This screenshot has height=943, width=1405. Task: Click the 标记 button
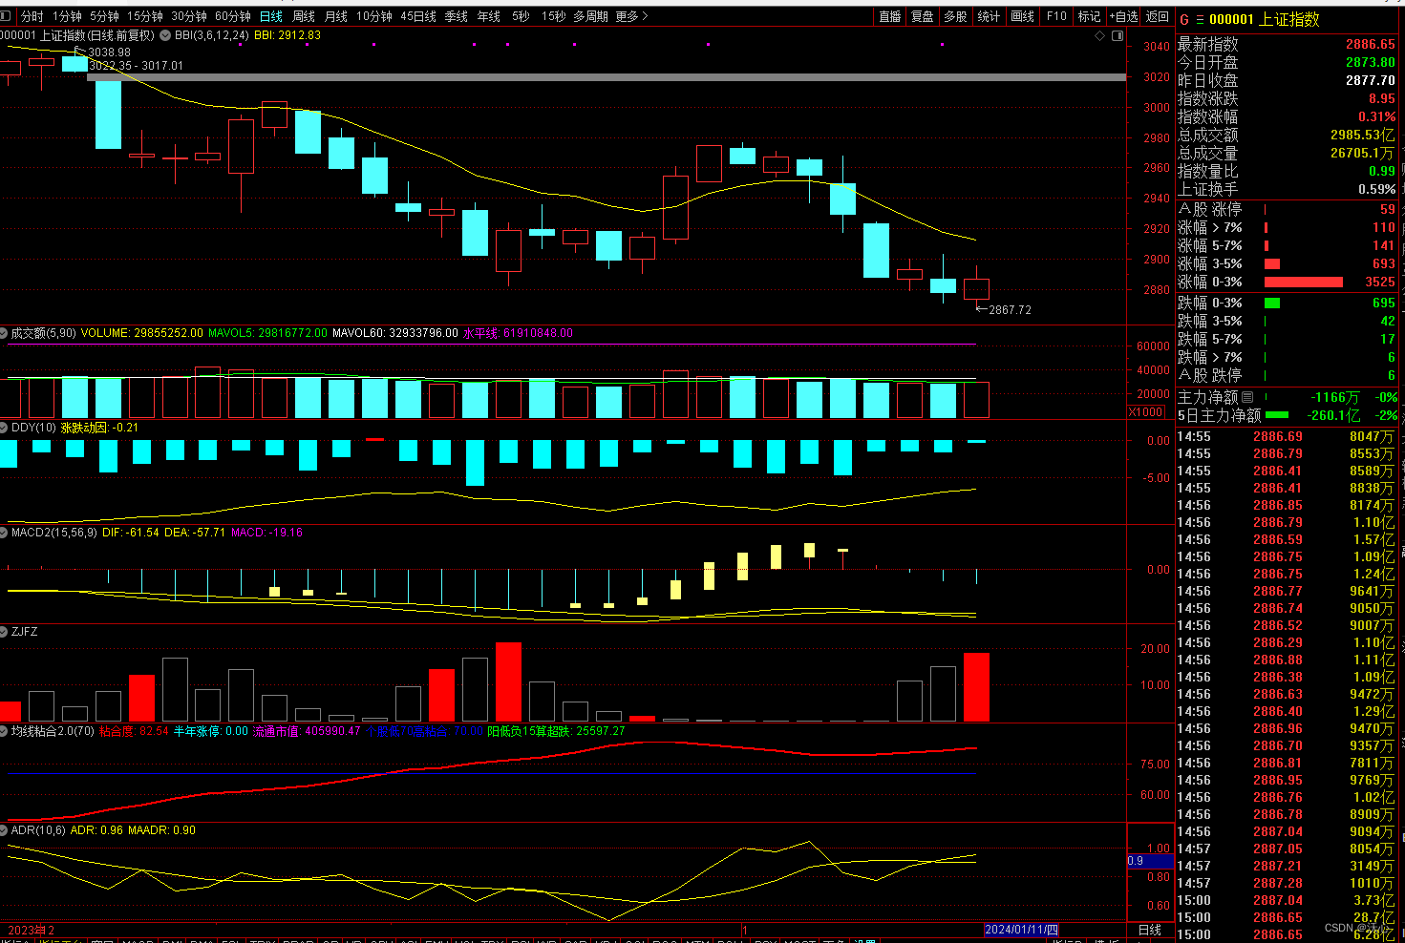coord(1090,16)
